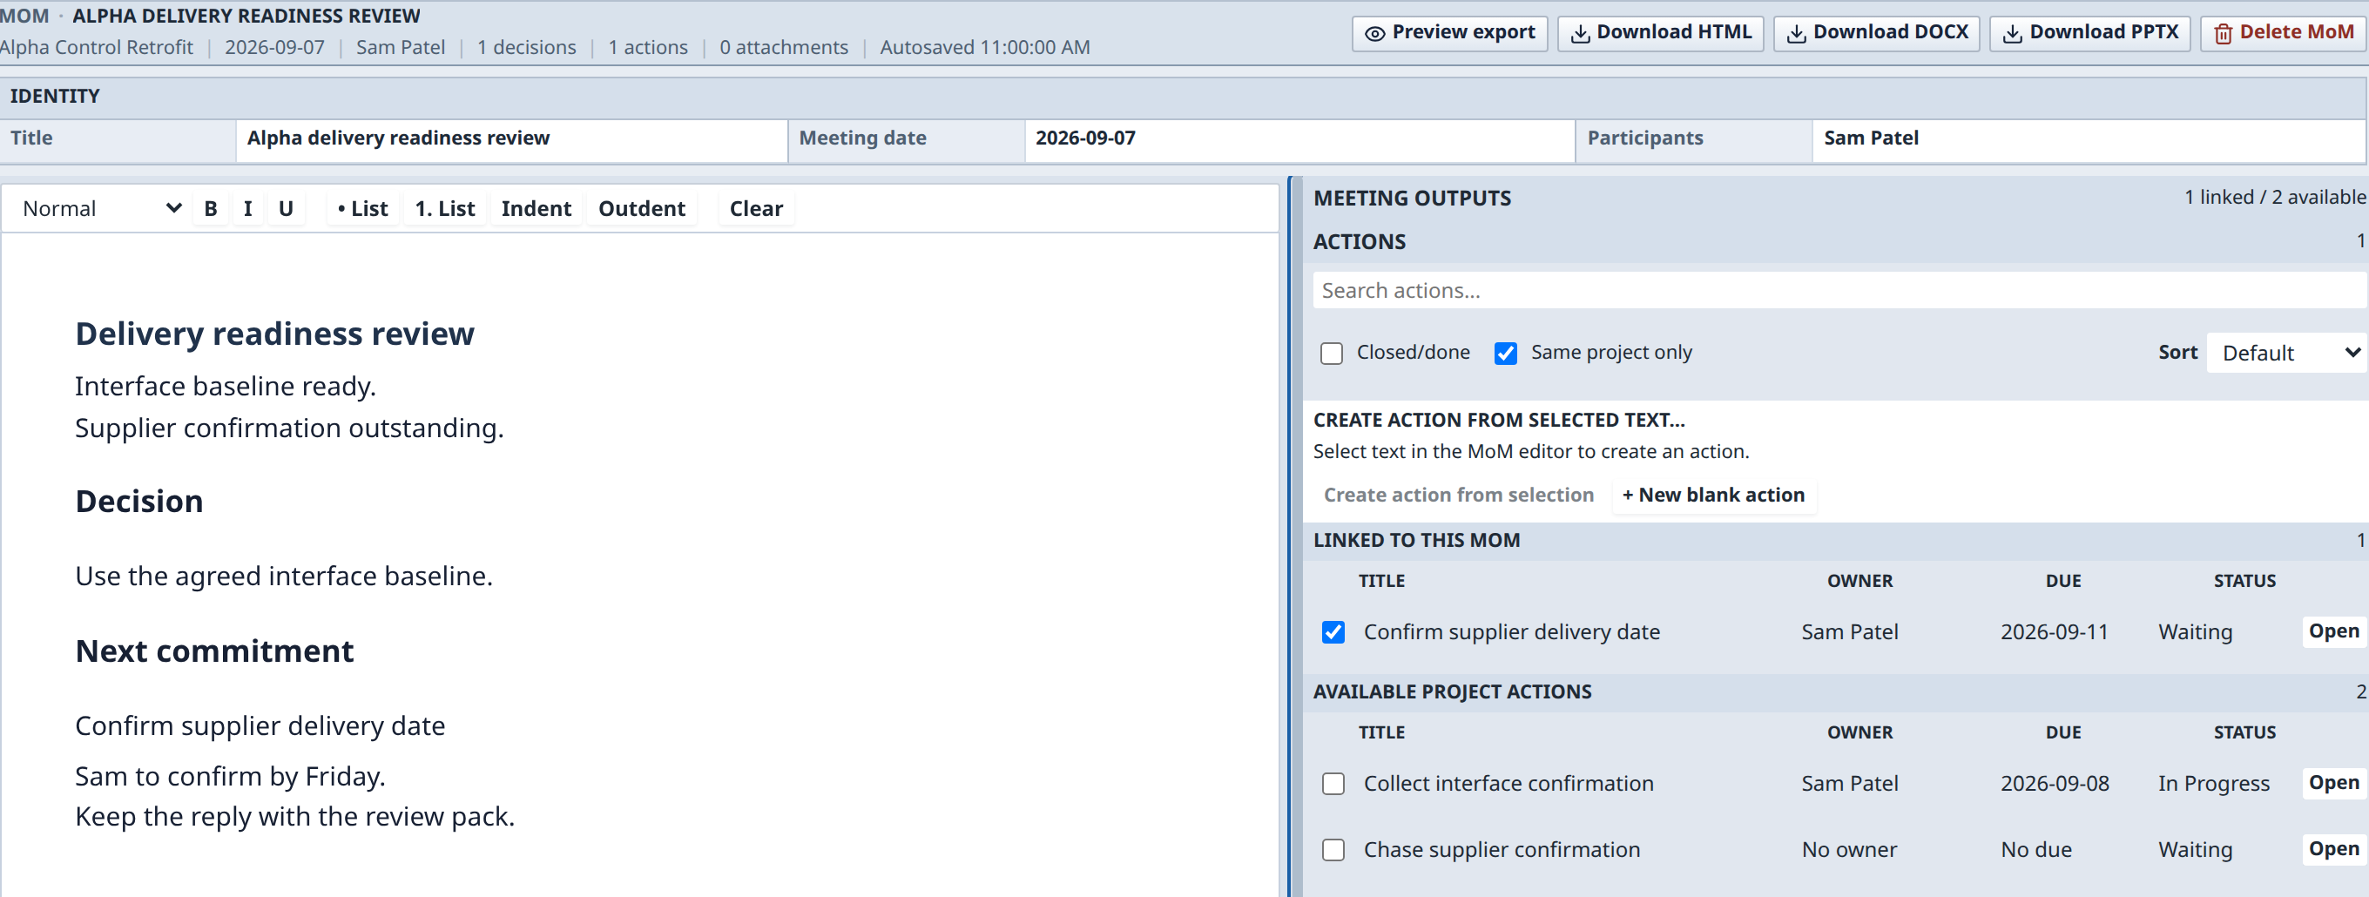Outdent the current paragraph

642,209
